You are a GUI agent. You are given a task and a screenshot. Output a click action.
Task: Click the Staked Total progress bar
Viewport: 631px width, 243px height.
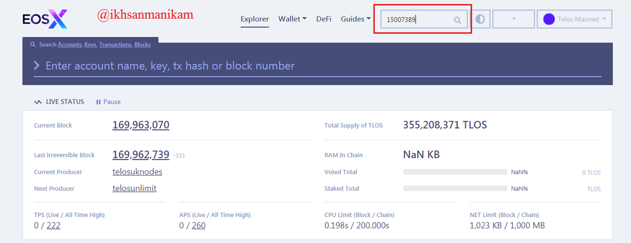455,188
